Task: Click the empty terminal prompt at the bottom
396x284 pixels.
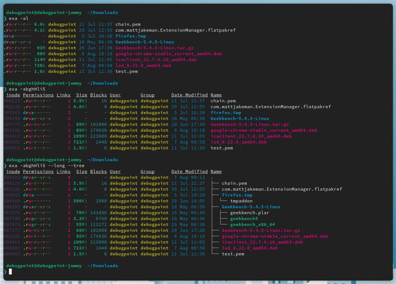Action: 10,271
